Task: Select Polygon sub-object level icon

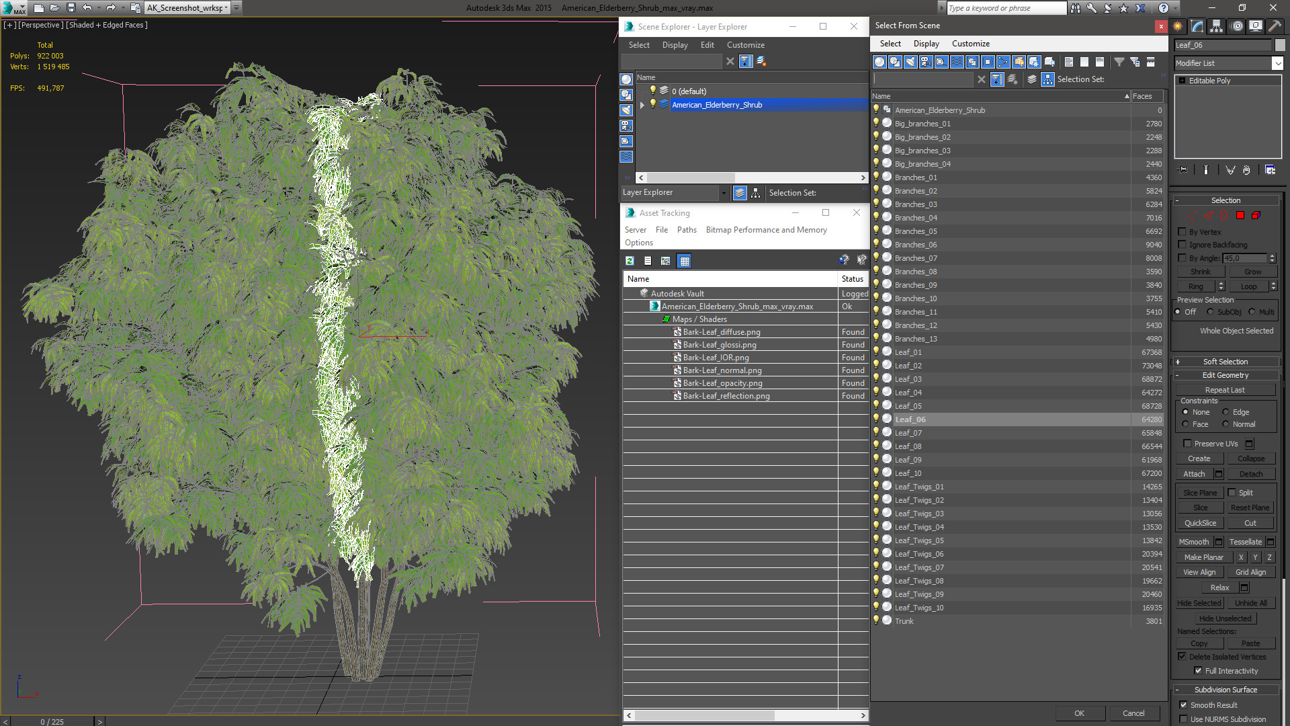Action: [1240, 216]
